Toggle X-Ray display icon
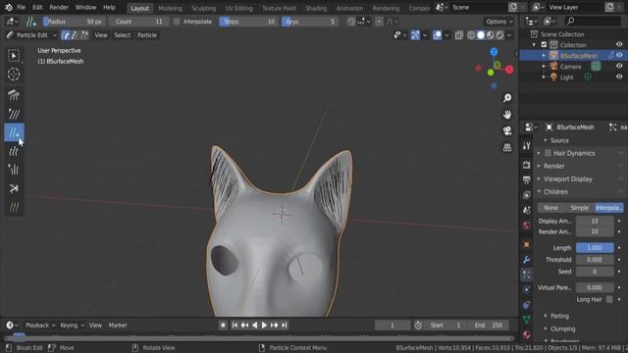This screenshot has height=353, width=628. pos(459,35)
